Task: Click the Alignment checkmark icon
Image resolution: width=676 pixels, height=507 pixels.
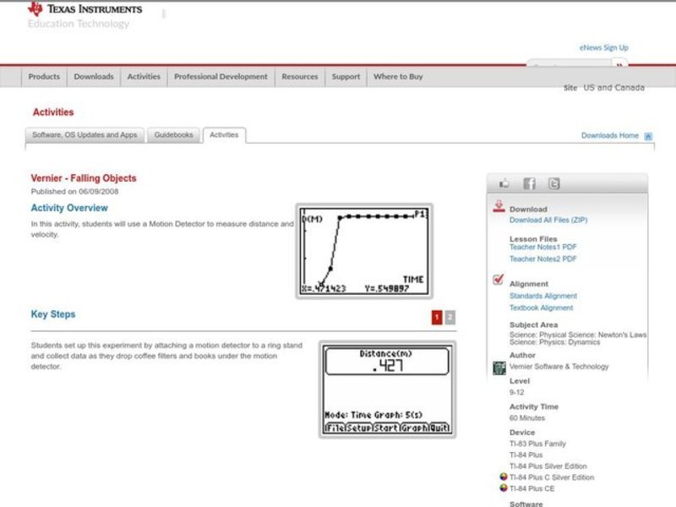Action: [499, 281]
